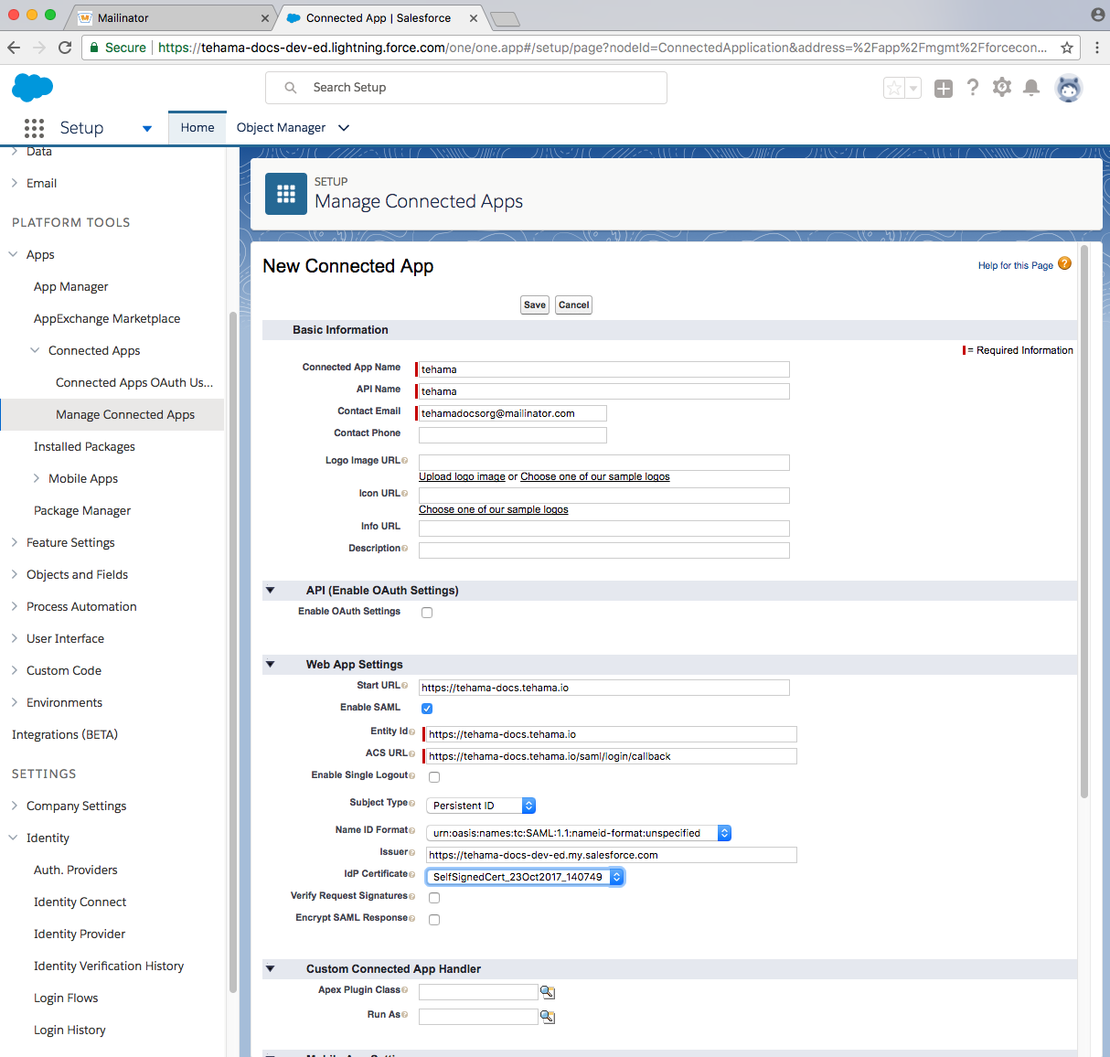
Task: Check Verify Request Signatures
Action: coord(434,898)
